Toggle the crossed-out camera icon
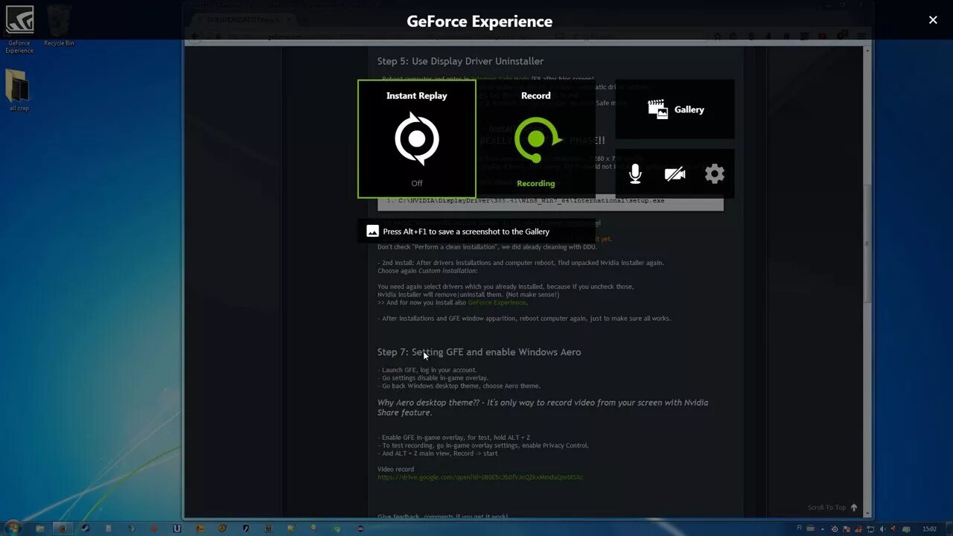Image resolution: width=953 pixels, height=536 pixels. pos(675,174)
